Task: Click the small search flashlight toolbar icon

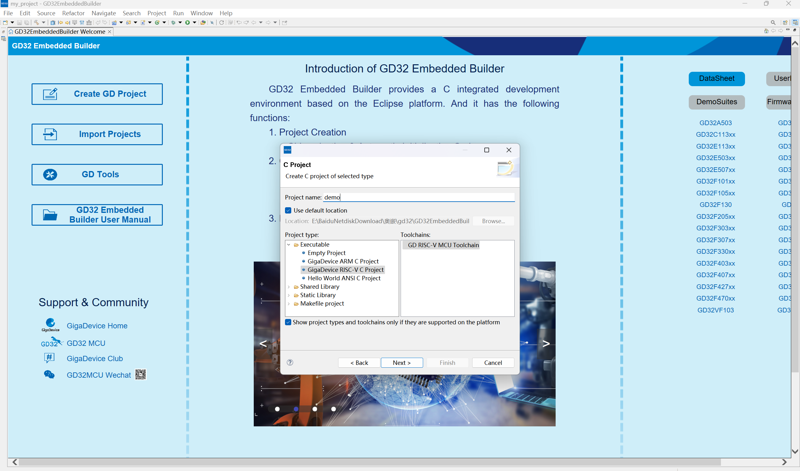Action: (212, 22)
